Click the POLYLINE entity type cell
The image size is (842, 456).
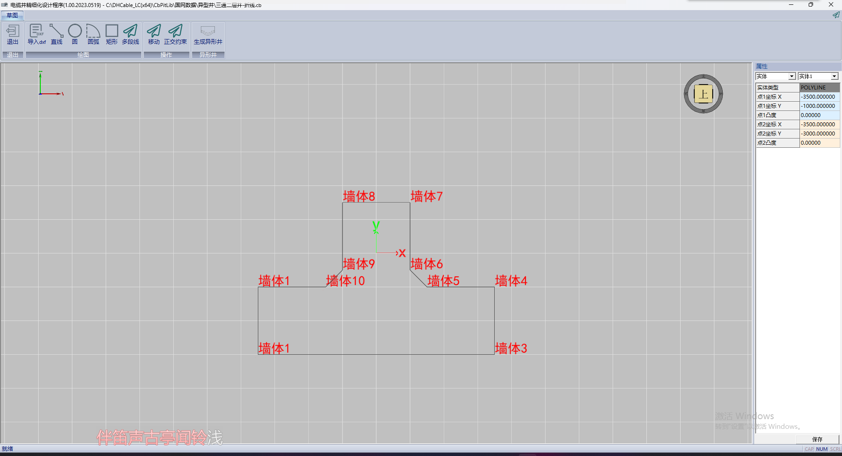820,88
